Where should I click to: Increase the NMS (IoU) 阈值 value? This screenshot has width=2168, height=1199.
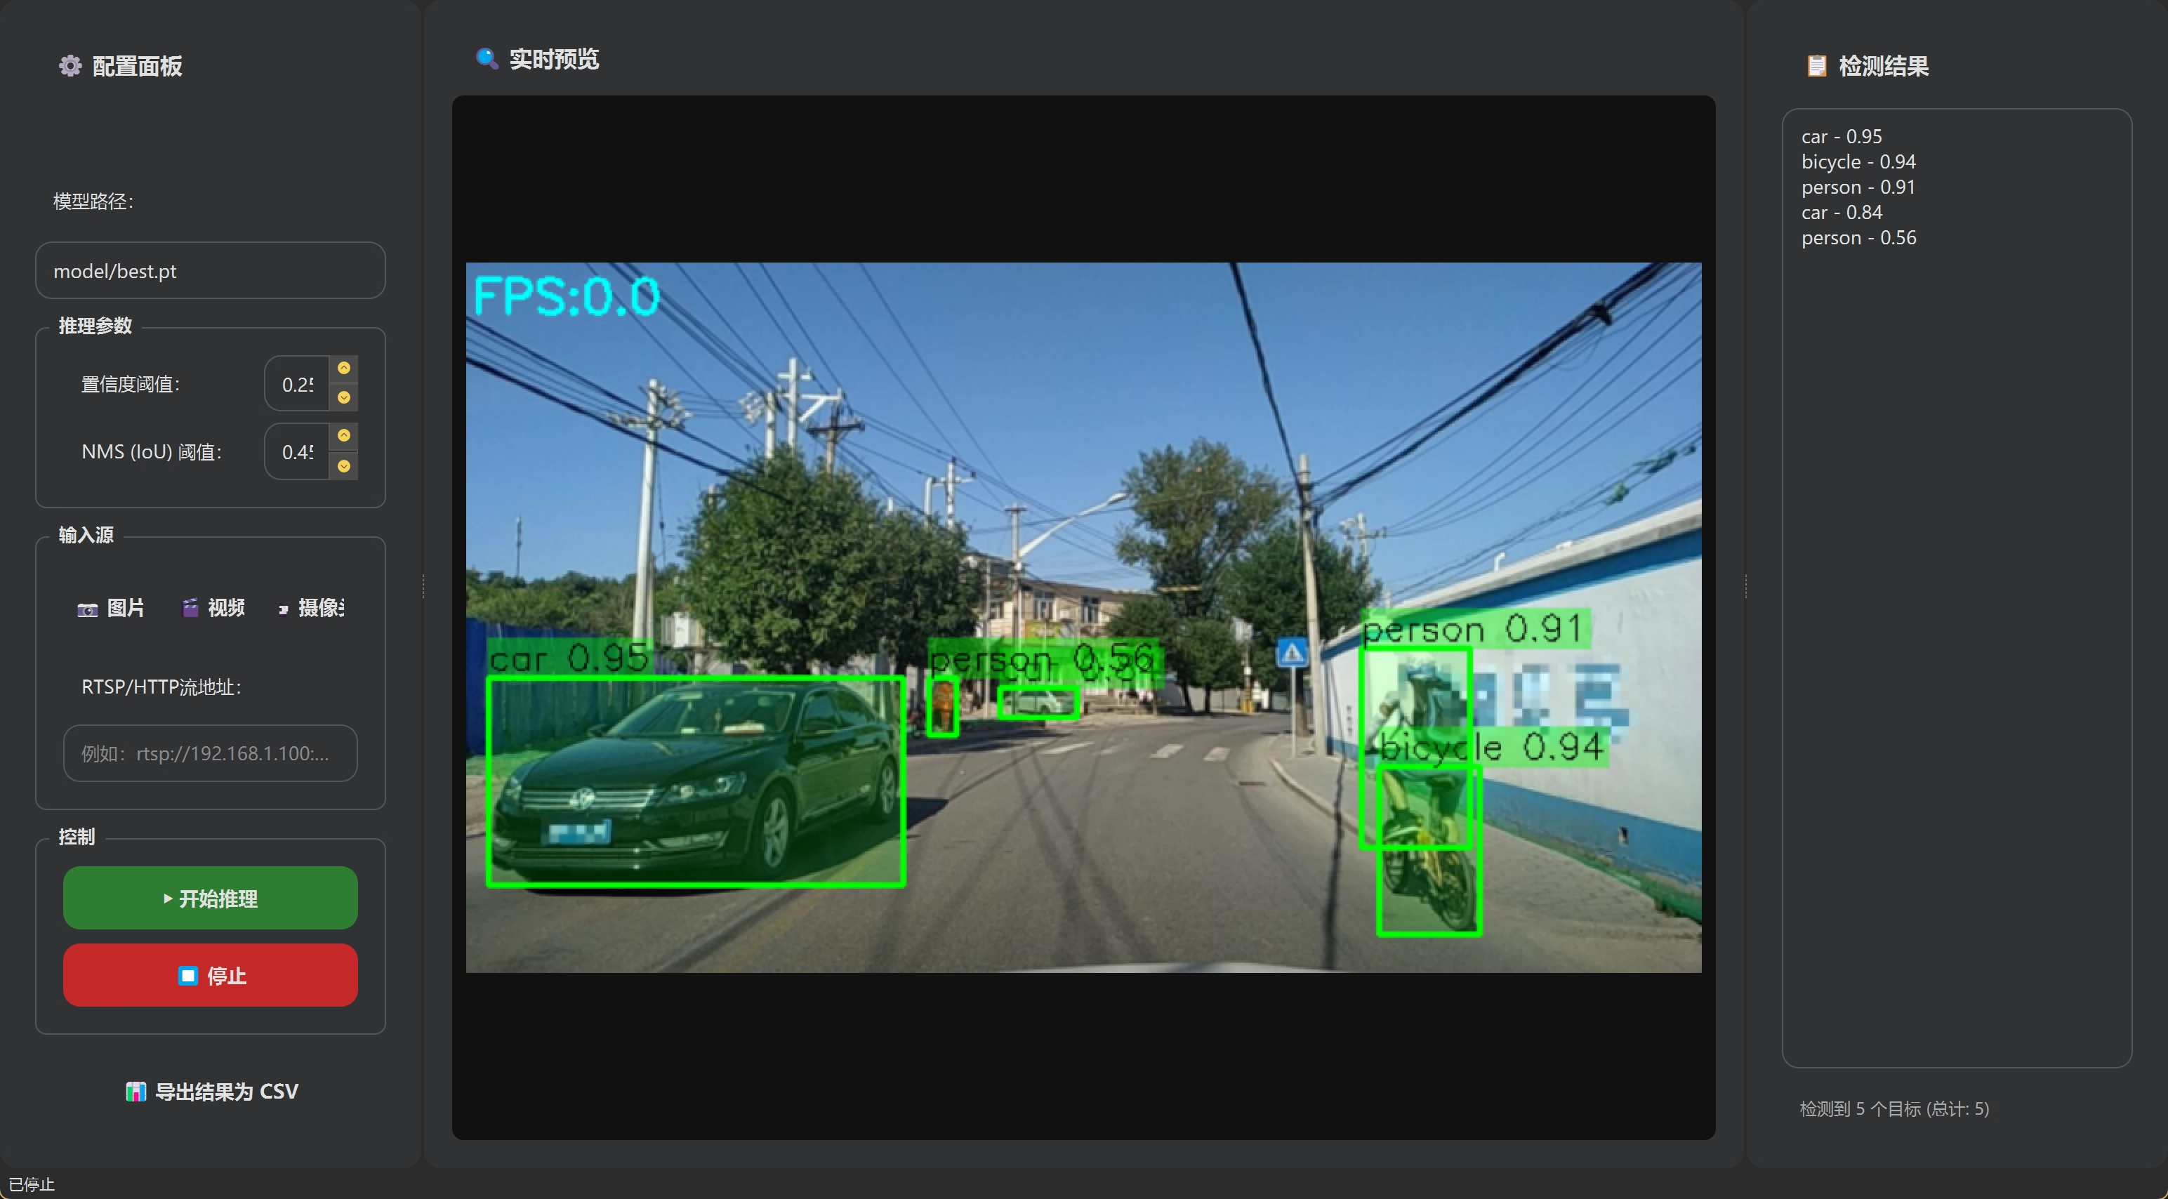[x=343, y=435]
